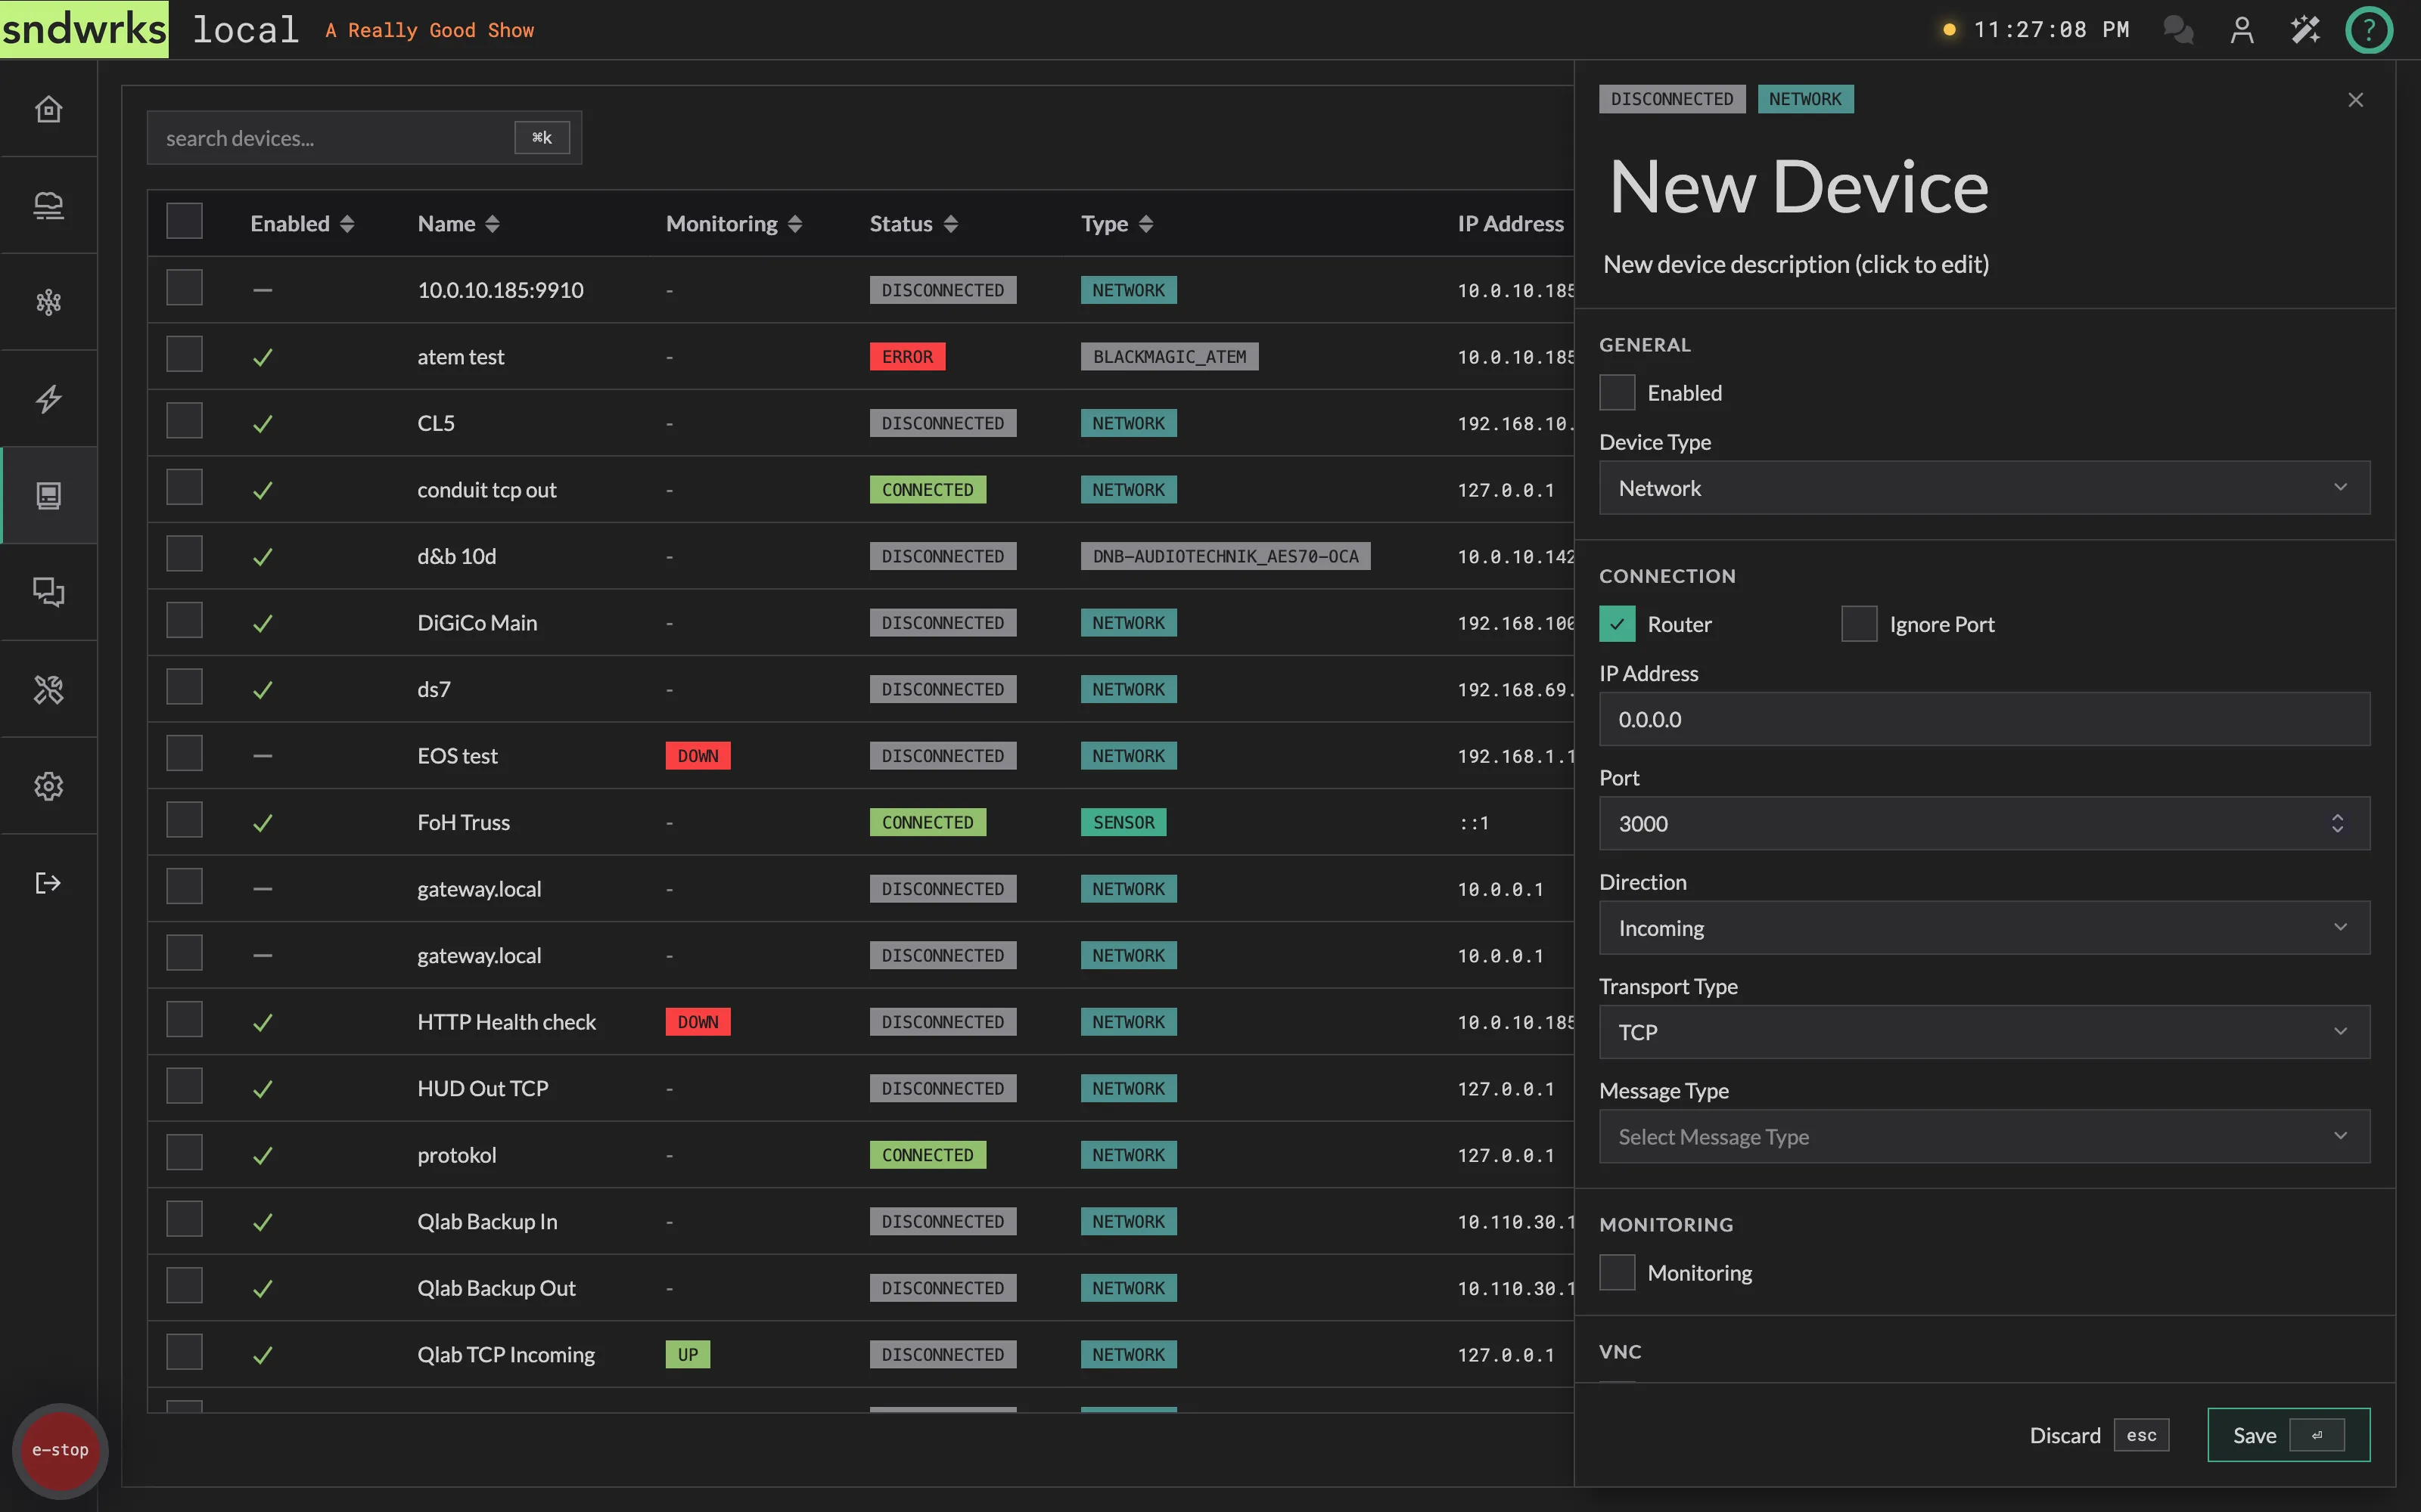The image size is (2421, 1512).
Task: Enable the Monitoring checkbox
Action: point(1617,1272)
